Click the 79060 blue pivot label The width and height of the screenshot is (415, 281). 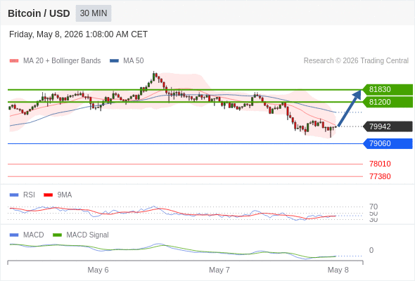coord(388,143)
